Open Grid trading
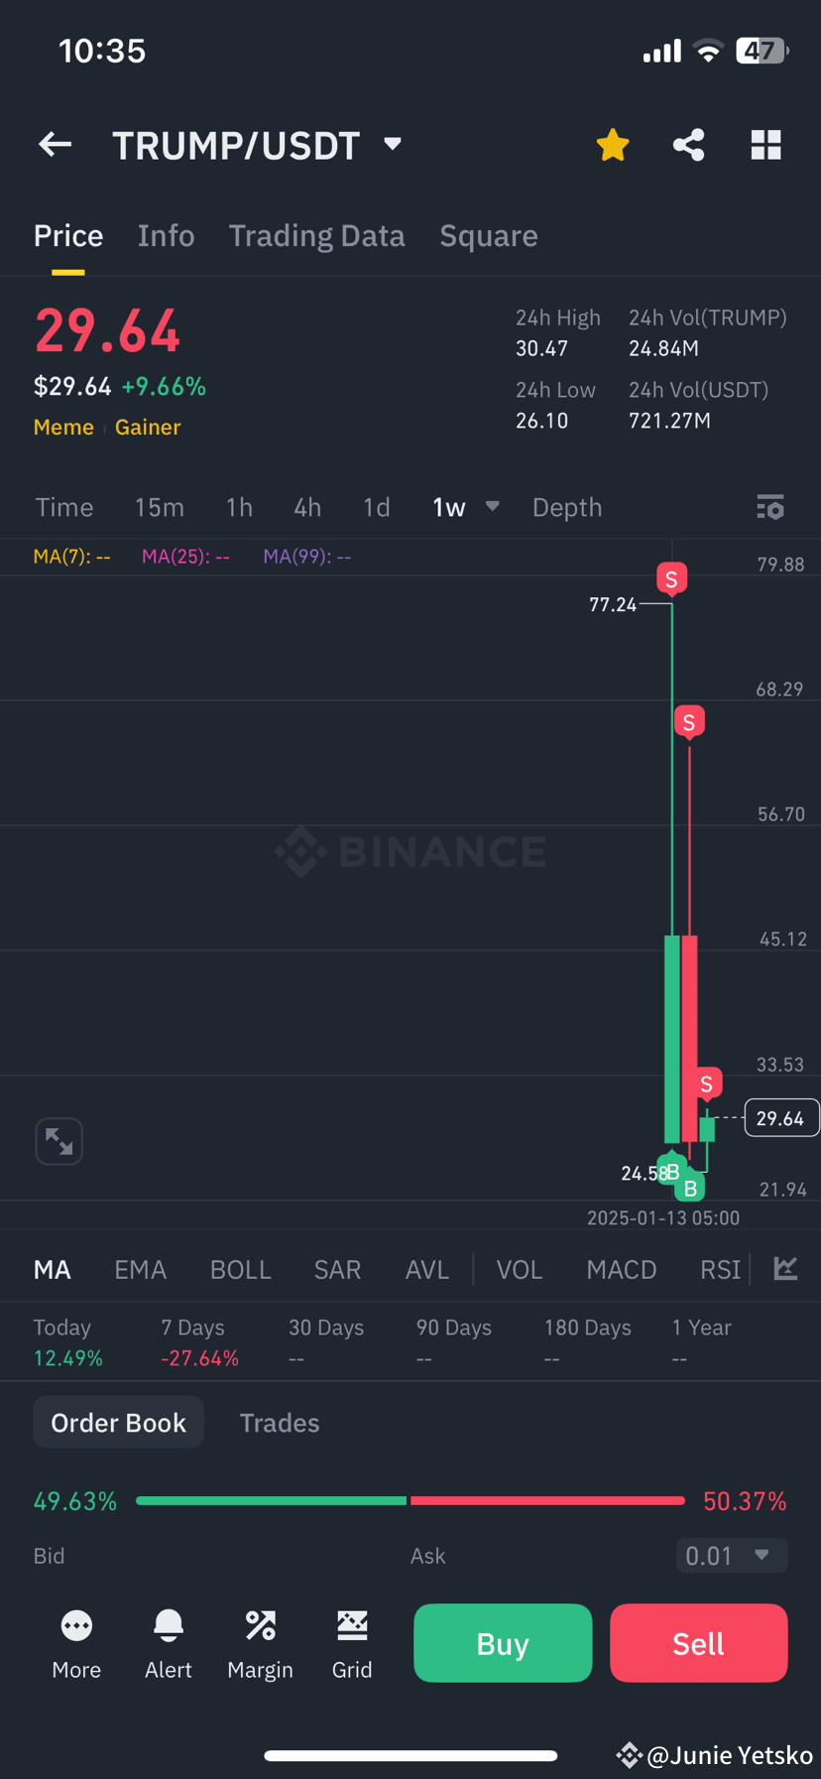The width and height of the screenshot is (821, 1779). [x=352, y=1642]
